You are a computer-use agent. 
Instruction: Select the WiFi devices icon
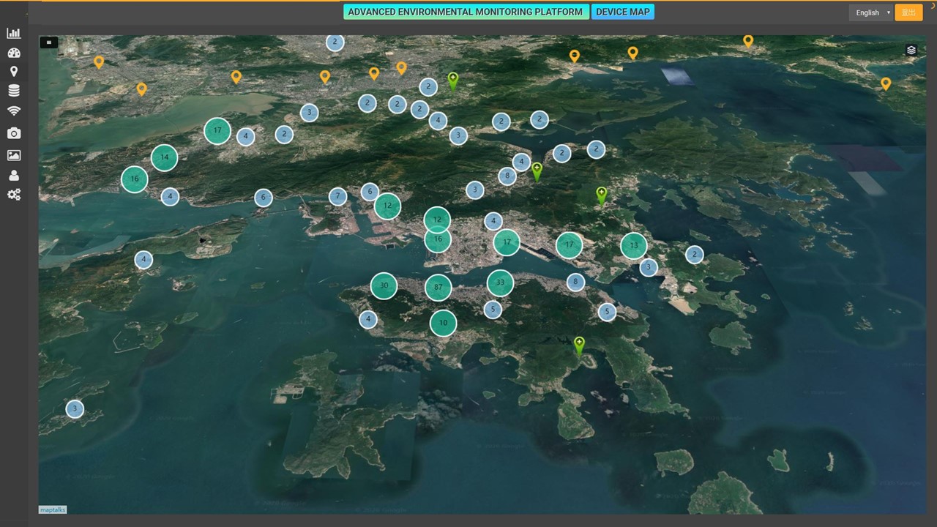[14, 110]
